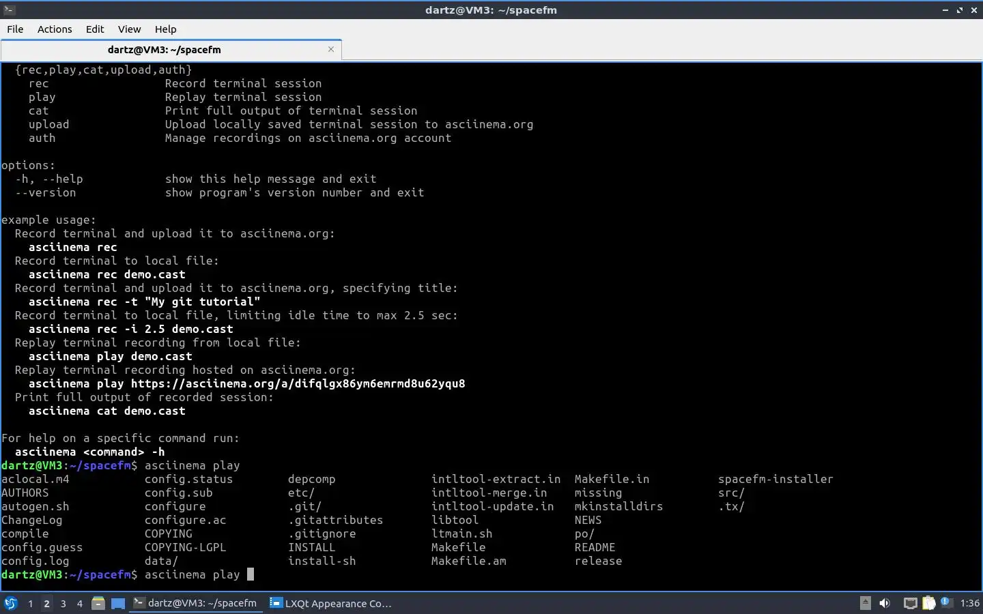Click the '{rec,play,cat,upload,auth}' text

pos(104,70)
